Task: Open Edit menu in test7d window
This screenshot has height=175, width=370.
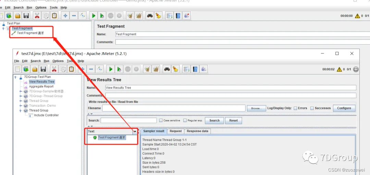Action: click(25, 61)
